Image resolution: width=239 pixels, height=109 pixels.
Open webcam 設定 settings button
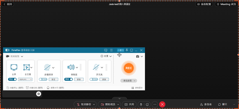click(53, 79)
